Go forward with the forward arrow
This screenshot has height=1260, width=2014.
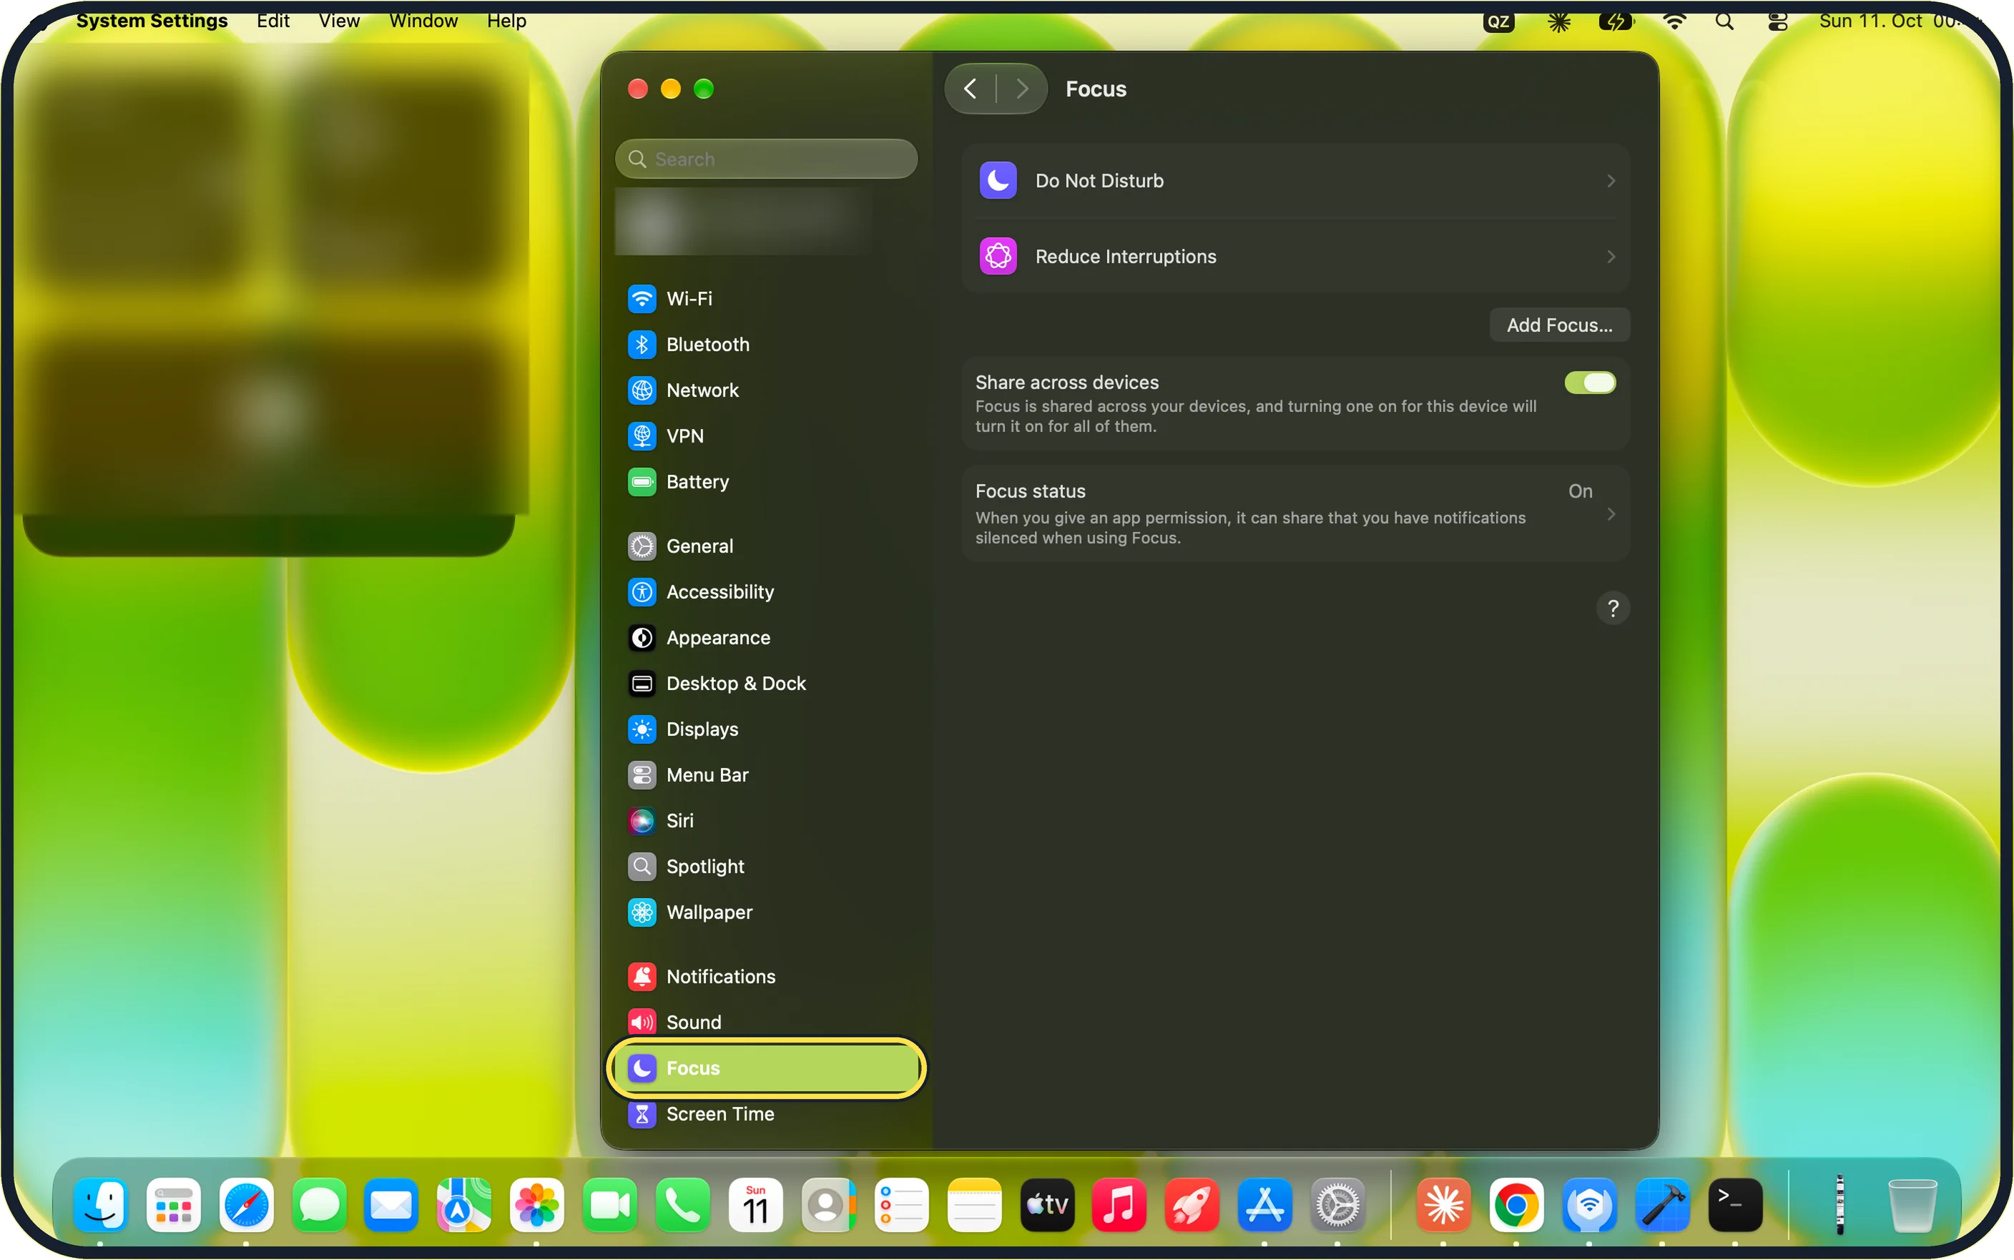click(x=1023, y=89)
